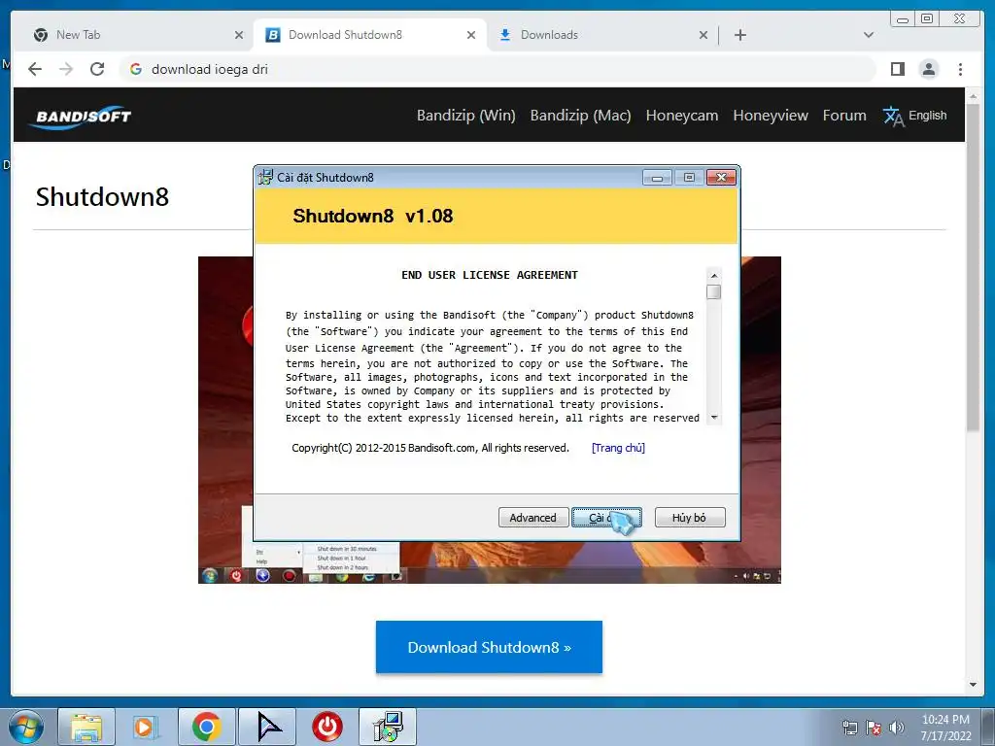
Task: Switch to the New Tab tab
Action: click(137, 35)
